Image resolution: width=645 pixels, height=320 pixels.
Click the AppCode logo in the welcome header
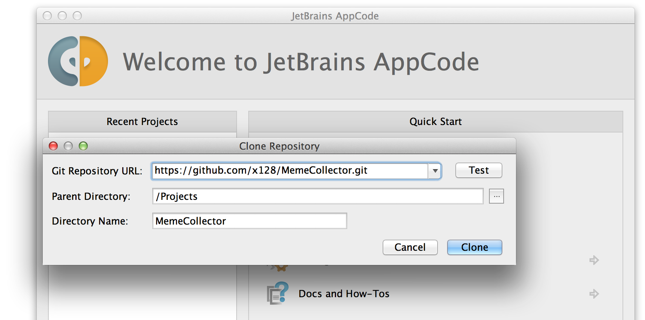(78, 61)
